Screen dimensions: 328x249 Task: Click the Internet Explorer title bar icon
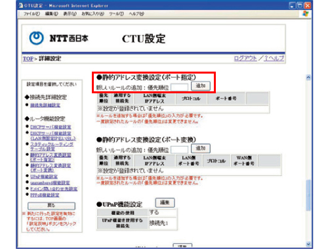(x=21, y=5)
